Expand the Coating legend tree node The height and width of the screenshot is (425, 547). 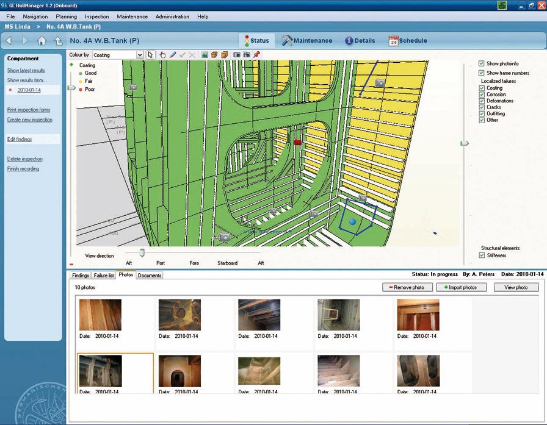point(71,65)
